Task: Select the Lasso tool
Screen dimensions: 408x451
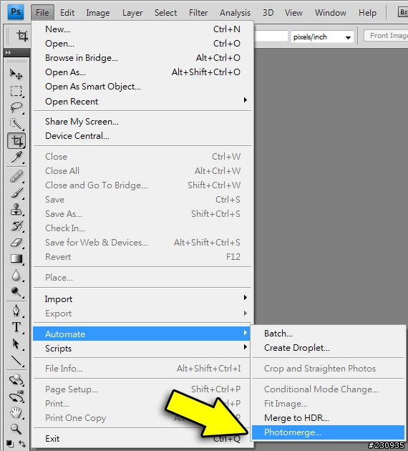Action: [16, 107]
